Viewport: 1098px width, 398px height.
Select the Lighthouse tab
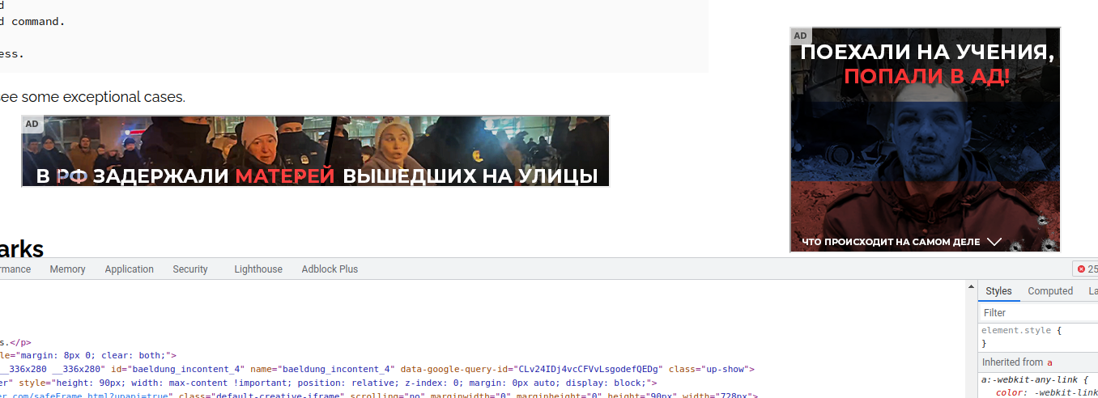pos(258,269)
